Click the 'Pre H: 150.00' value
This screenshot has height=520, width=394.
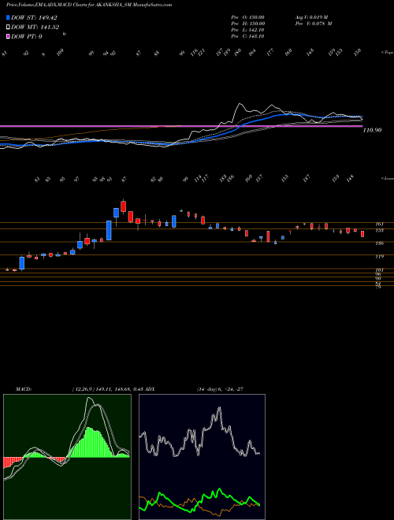[247, 24]
